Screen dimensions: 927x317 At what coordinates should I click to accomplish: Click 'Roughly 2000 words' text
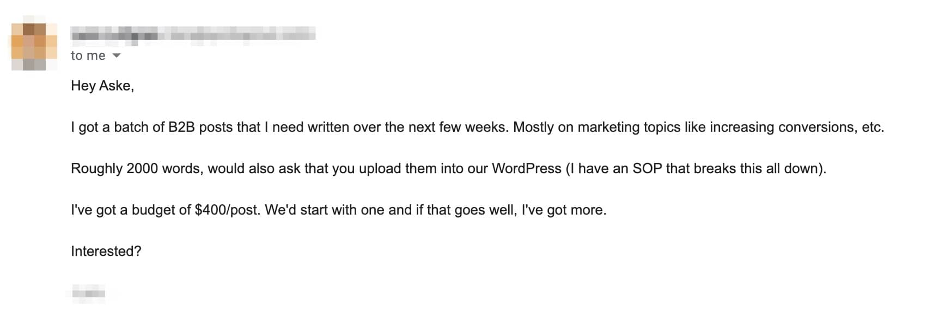(135, 169)
